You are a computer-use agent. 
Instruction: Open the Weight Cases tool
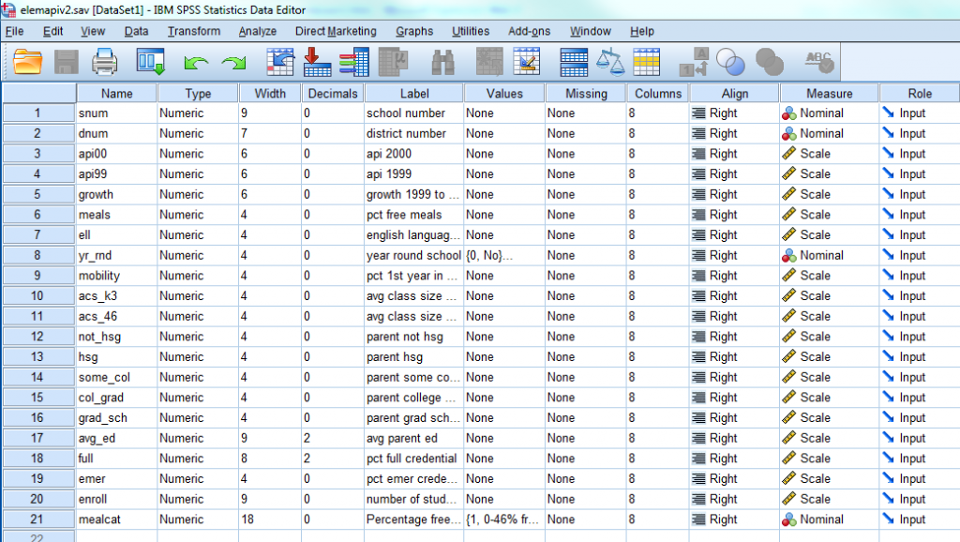point(609,62)
